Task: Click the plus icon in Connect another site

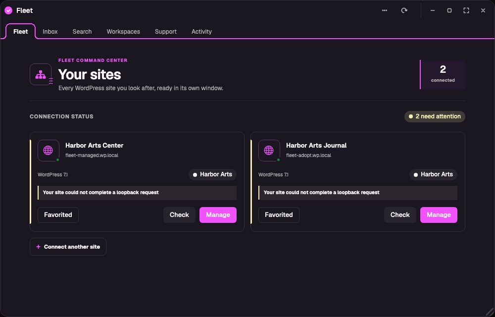Action: coord(38,247)
